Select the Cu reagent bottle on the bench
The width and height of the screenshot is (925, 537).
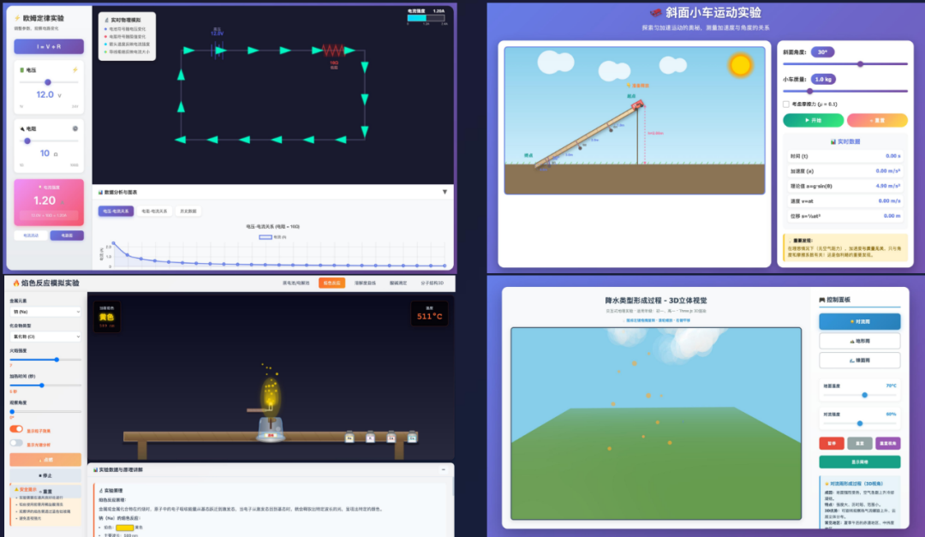pos(412,437)
